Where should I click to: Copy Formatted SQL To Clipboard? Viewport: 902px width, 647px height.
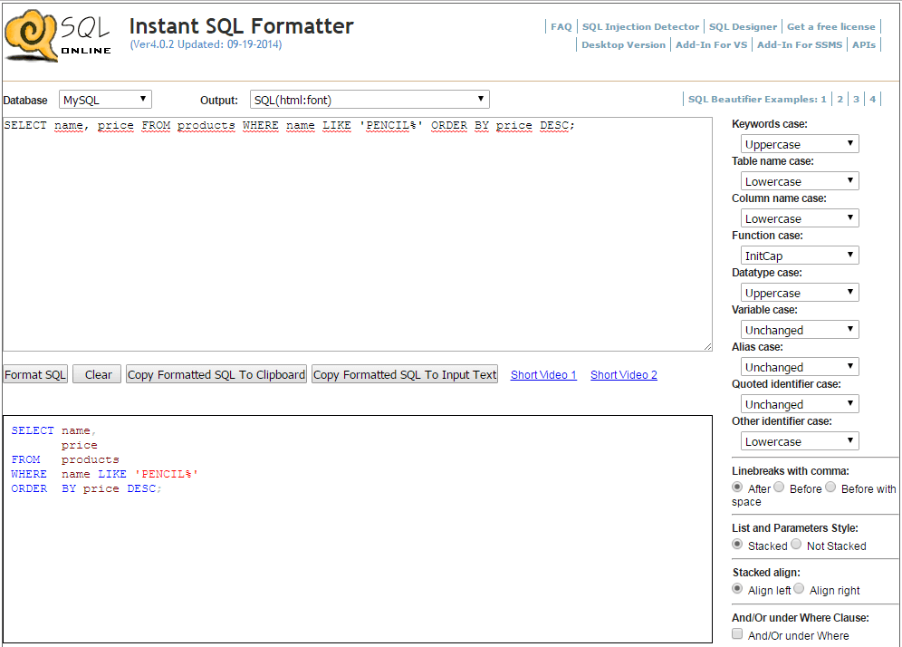pyautogui.click(x=216, y=373)
